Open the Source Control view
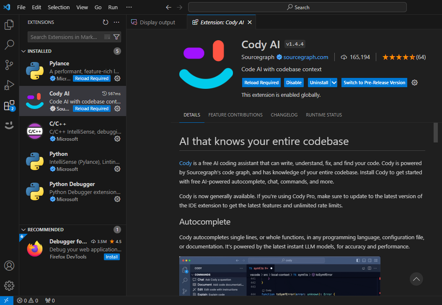442x305 pixels. click(9, 65)
